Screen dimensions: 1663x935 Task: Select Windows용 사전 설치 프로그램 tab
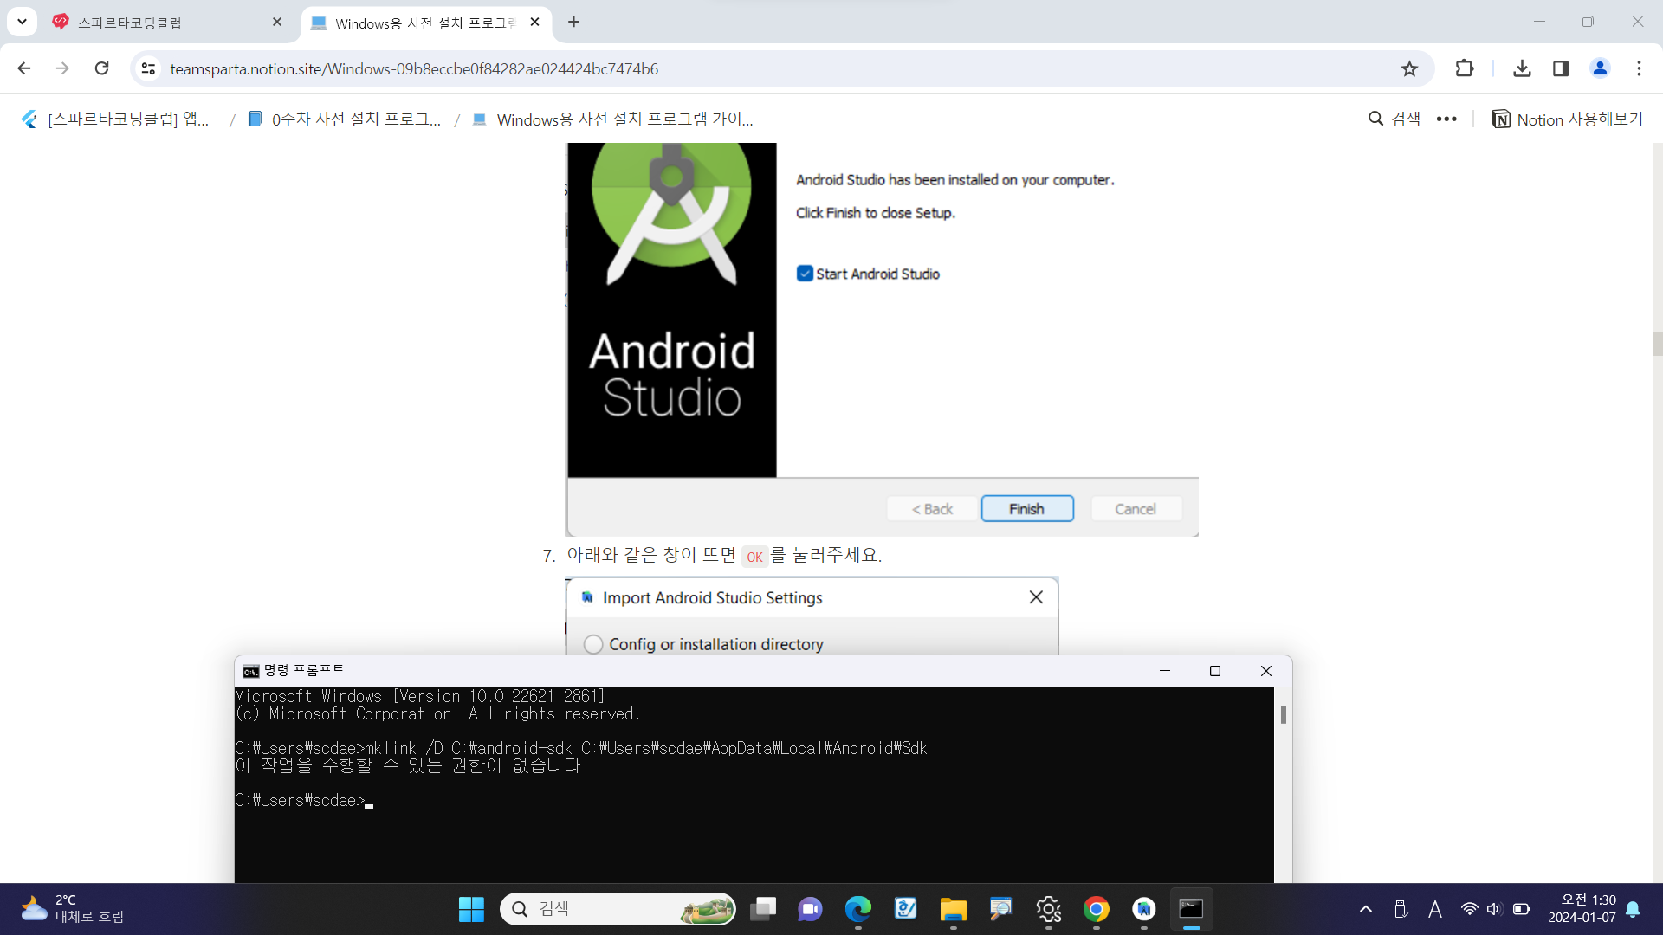(x=424, y=23)
